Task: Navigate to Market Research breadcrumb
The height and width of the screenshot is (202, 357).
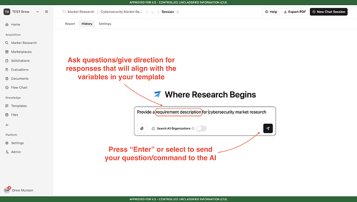Action: coord(81,12)
